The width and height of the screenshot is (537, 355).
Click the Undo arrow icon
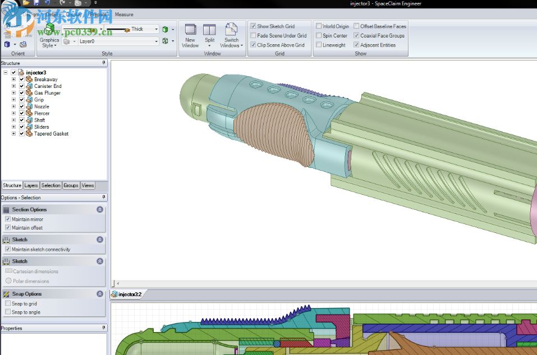(x=47, y=3)
